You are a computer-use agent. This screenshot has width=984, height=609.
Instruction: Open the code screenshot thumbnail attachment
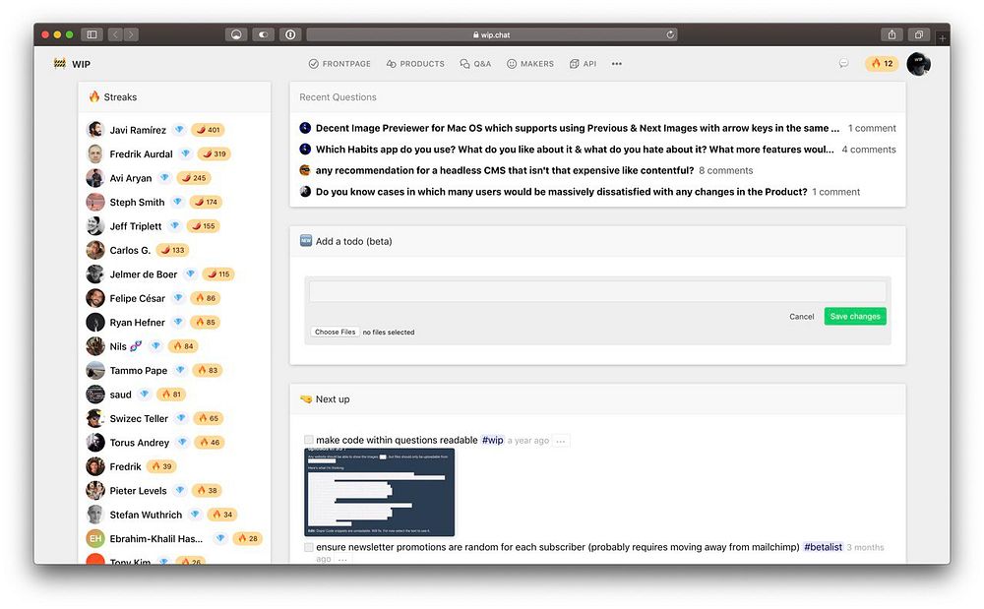[380, 492]
